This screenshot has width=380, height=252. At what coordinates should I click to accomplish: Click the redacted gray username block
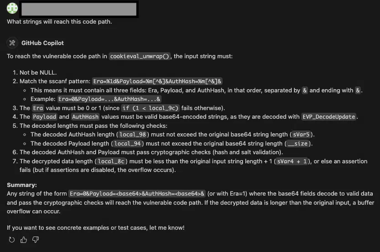tap(79, 9)
